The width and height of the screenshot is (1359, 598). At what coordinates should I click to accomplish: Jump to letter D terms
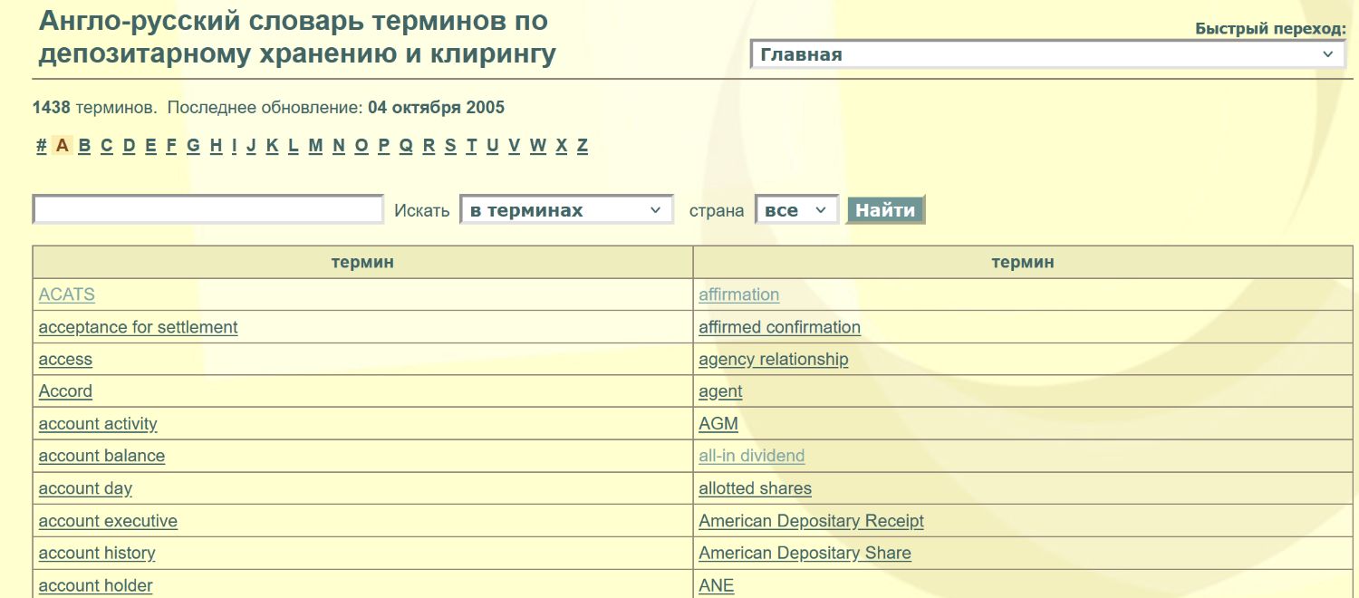tap(130, 145)
